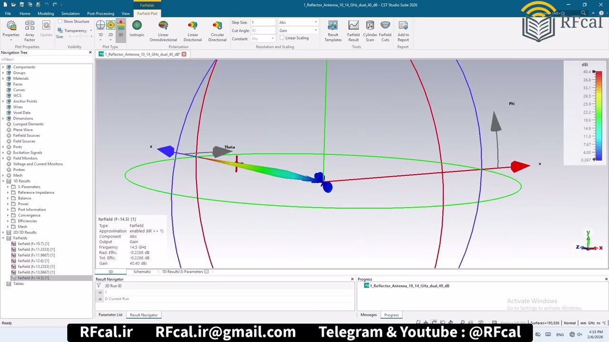
Task: Open the Abs component dropdown
Action: pyautogui.click(x=298, y=22)
